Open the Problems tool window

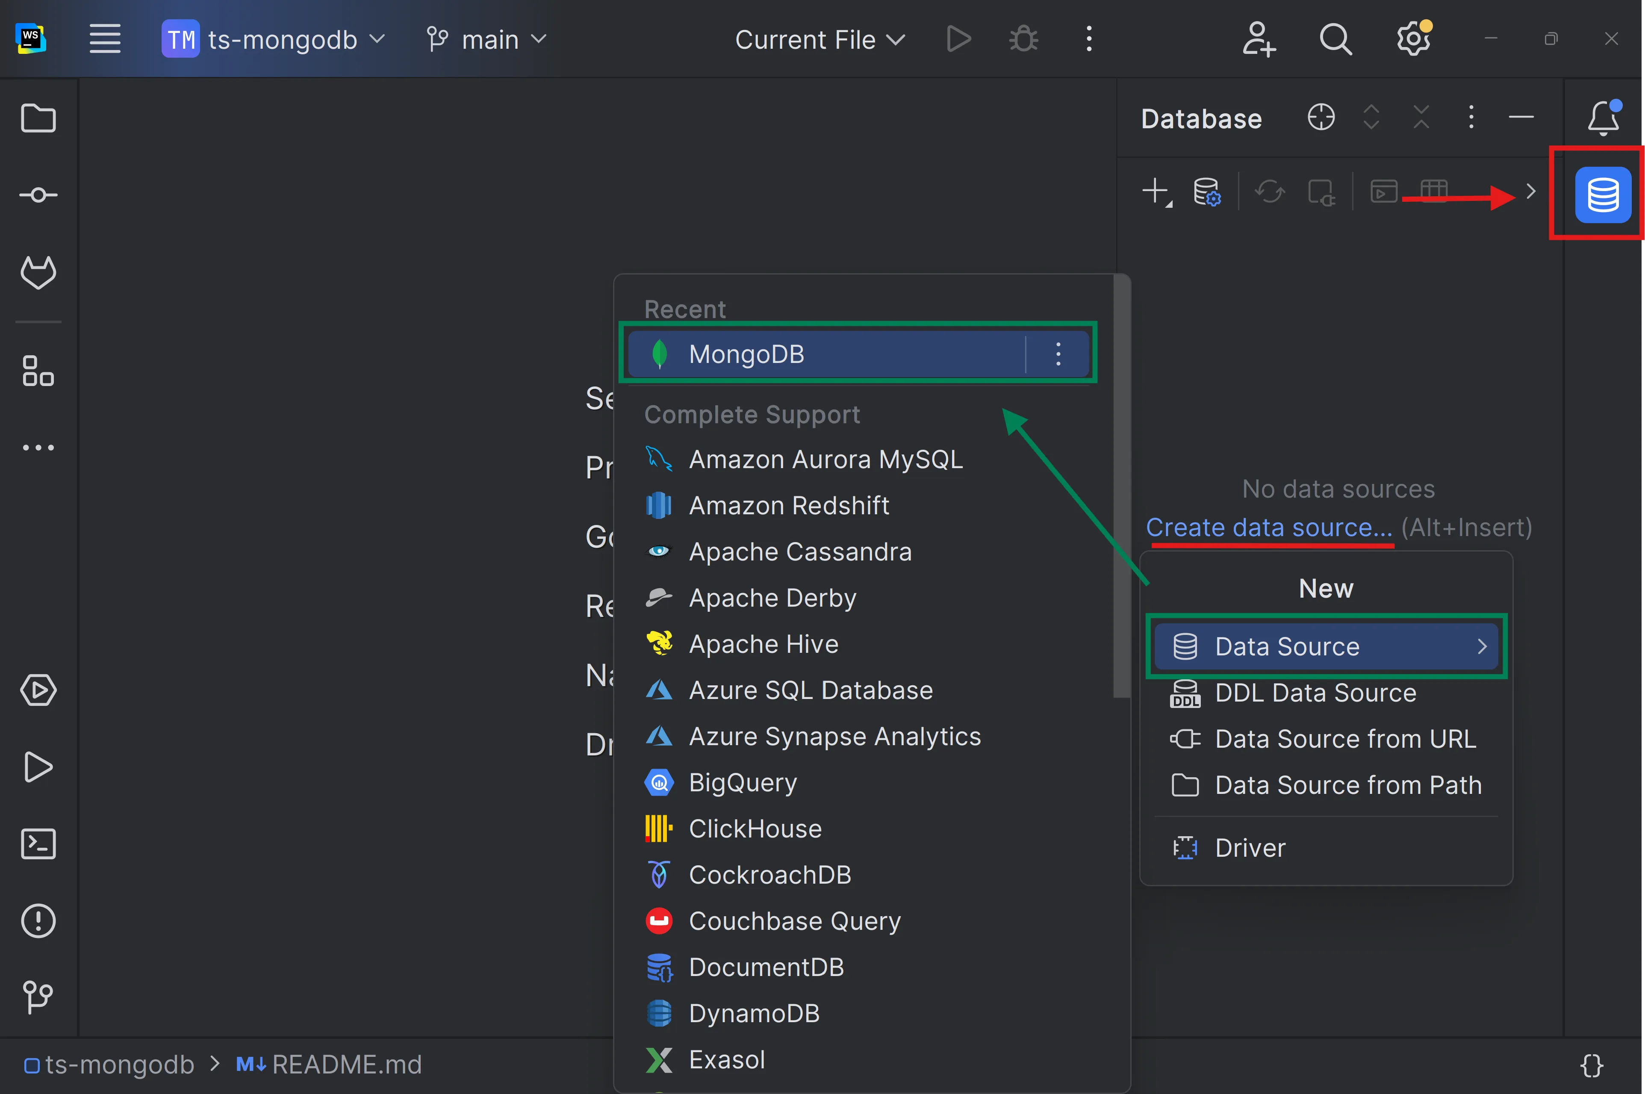pyautogui.click(x=38, y=920)
